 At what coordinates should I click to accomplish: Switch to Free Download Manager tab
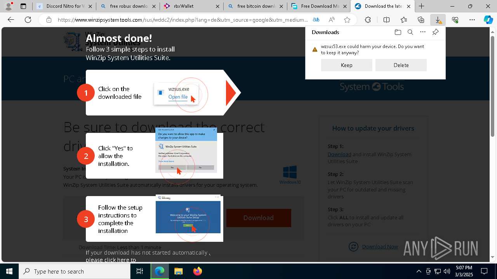[319, 6]
